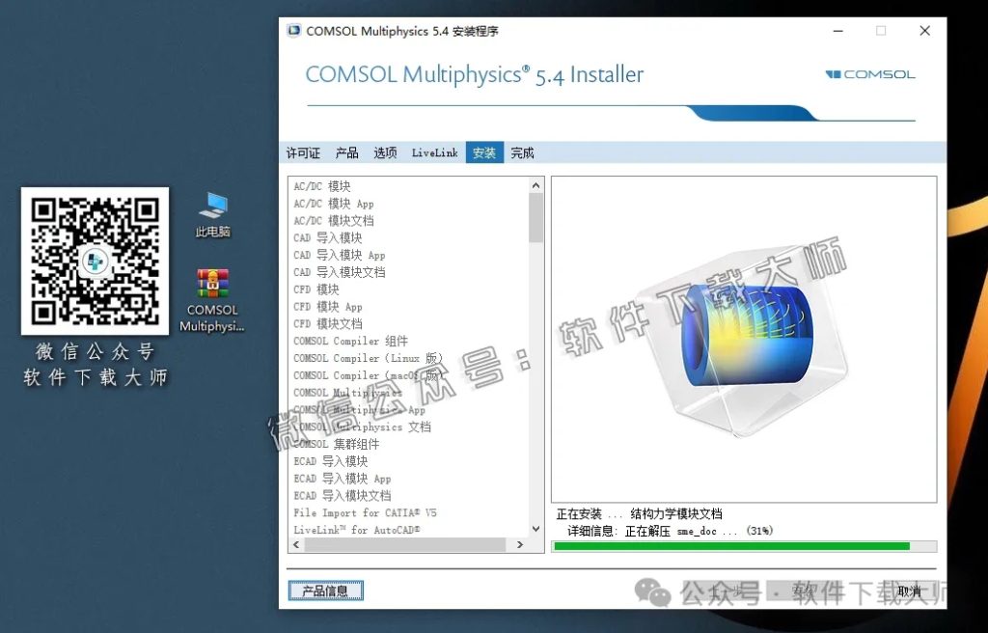This screenshot has height=633, width=988.
Task: Select COMSOL Multiphysics in the list
Action: pos(350,393)
